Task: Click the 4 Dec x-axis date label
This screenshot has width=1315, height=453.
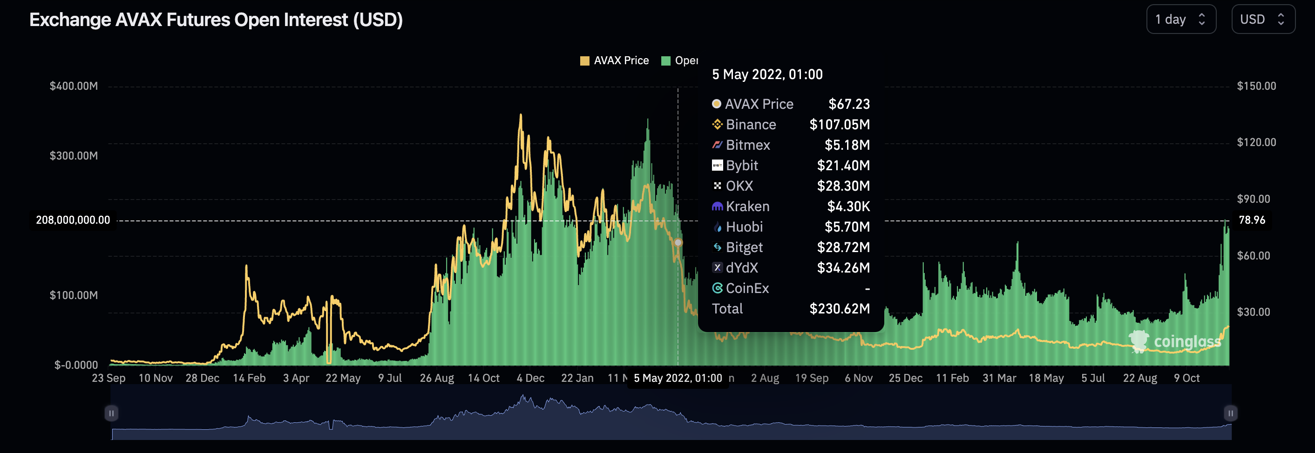Action: click(x=530, y=378)
